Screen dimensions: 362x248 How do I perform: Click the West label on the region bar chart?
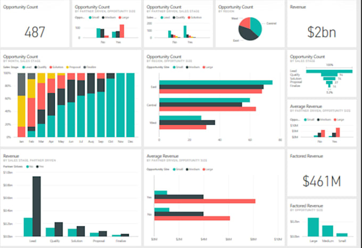pyautogui.click(x=153, y=123)
